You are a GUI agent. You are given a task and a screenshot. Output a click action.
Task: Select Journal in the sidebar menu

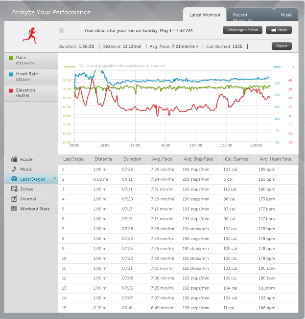click(31, 199)
